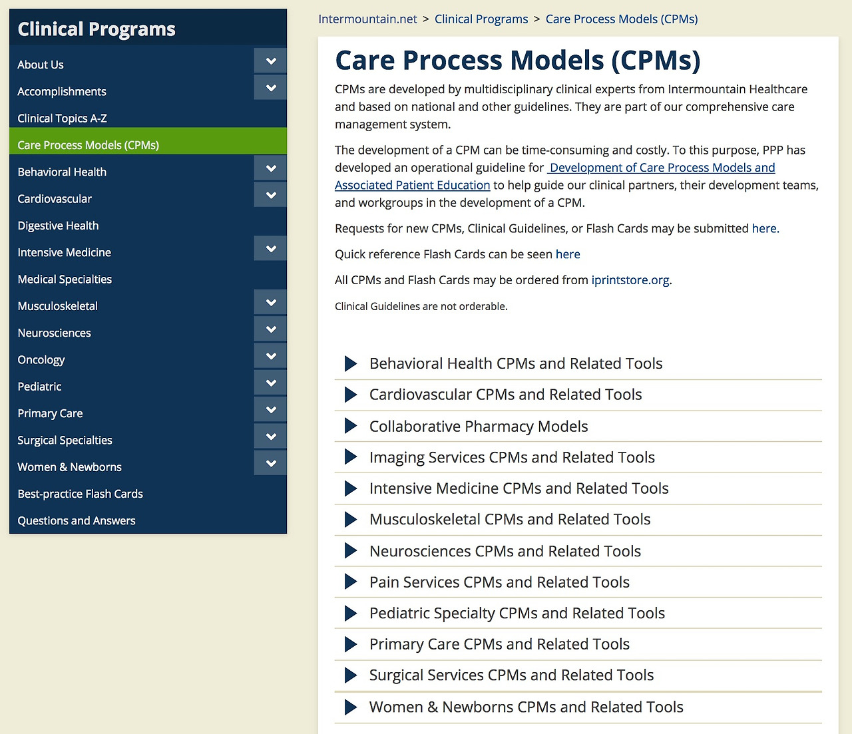This screenshot has width=852, height=734.
Task: Open Medical Specialties sidebar page
Action: tap(65, 279)
